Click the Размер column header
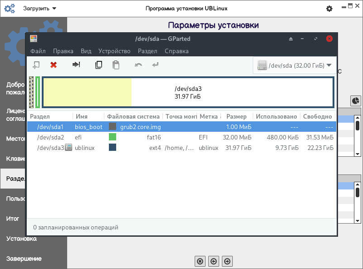The height and width of the screenshot is (269, 363). [236, 116]
